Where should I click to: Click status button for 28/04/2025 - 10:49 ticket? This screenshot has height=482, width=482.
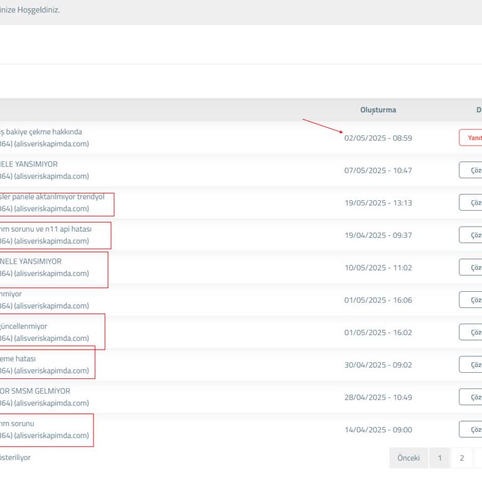pos(471,397)
